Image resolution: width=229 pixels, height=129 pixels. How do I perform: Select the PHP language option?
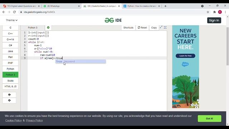10,63
